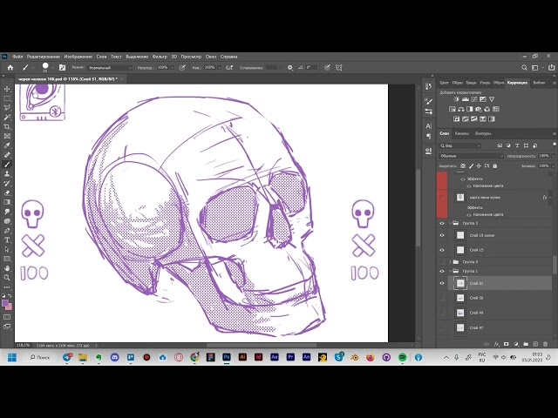Select the Rectangular Marquee tool
The image size is (558, 418).
[x=7, y=98]
